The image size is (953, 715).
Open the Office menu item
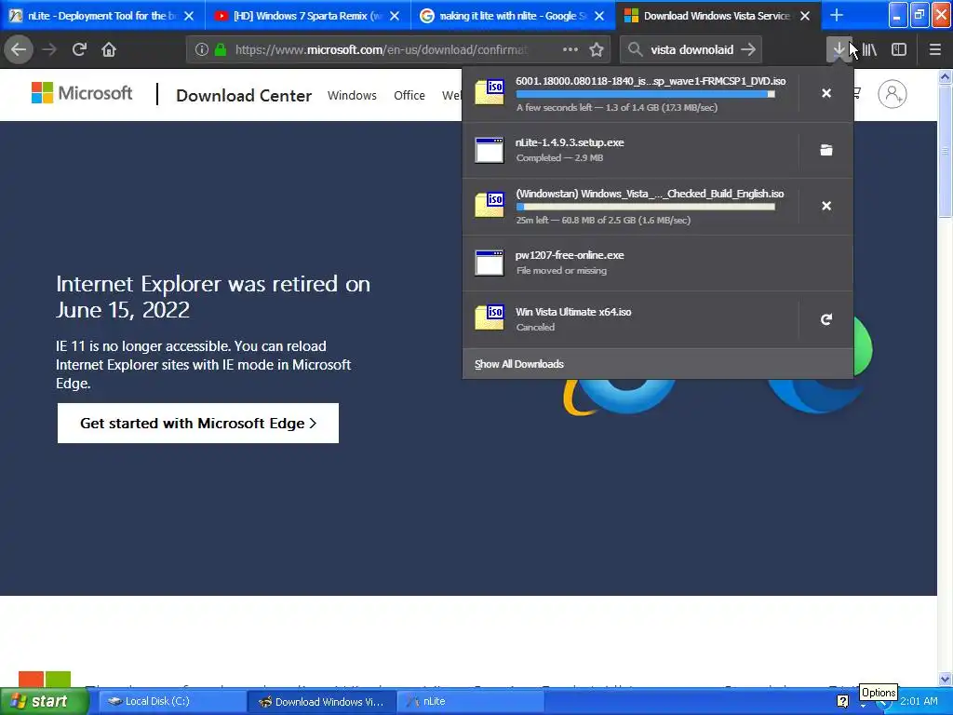409,96
